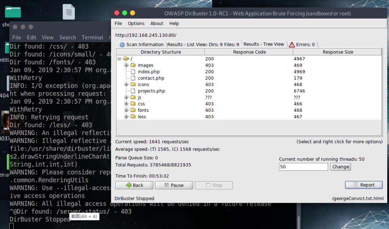
Task: Open DirBuster About menu
Action: (157, 23)
